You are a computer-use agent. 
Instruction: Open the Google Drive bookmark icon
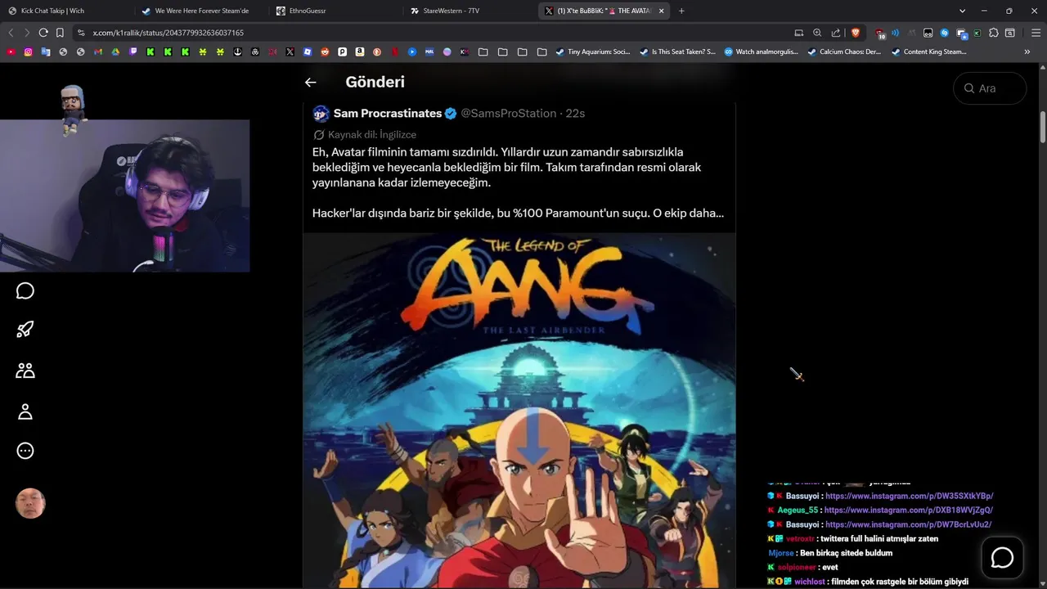[x=115, y=52]
